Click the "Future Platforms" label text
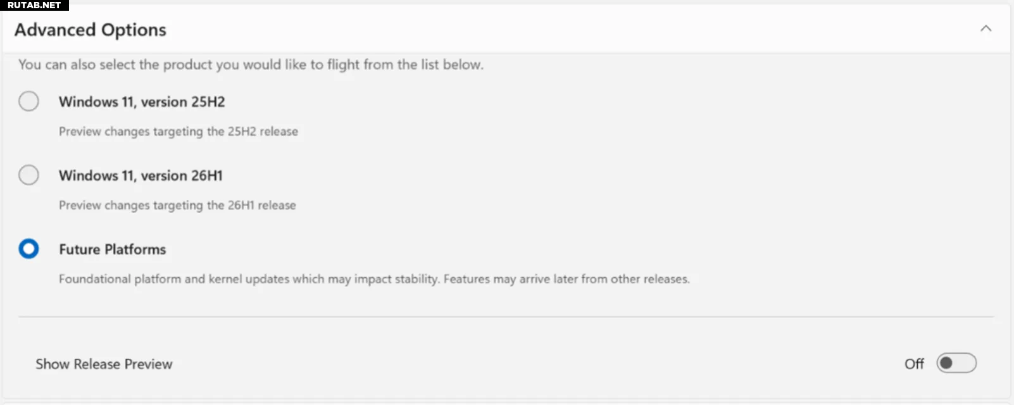The width and height of the screenshot is (1014, 405). click(x=112, y=249)
